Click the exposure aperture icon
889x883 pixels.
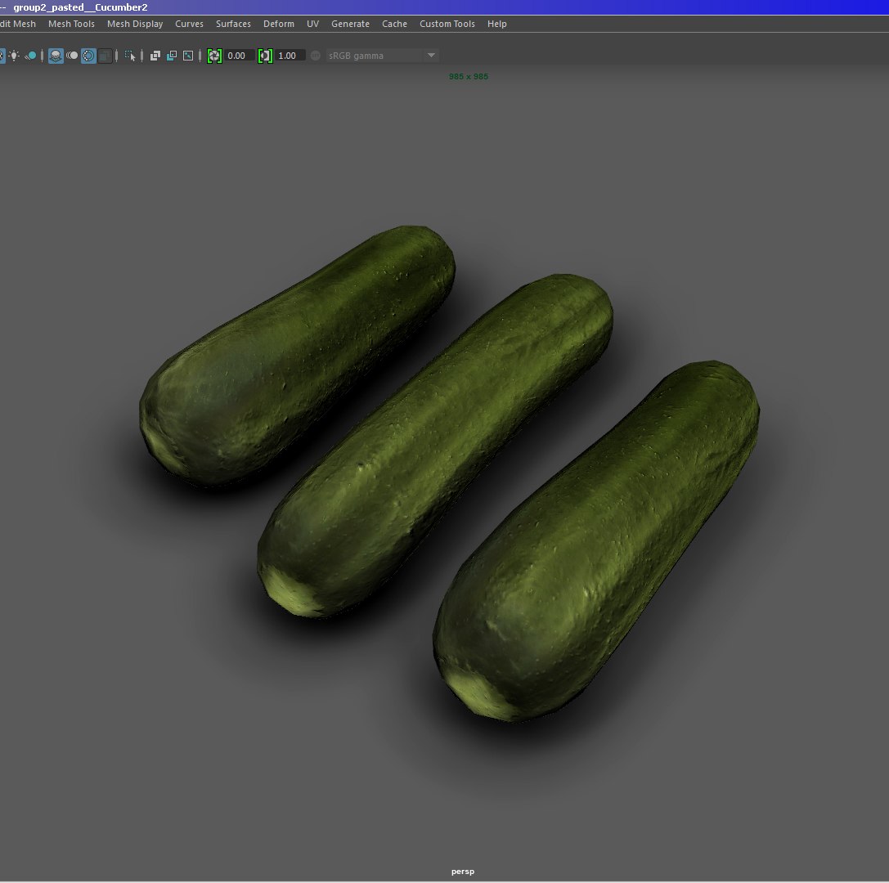tap(214, 56)
